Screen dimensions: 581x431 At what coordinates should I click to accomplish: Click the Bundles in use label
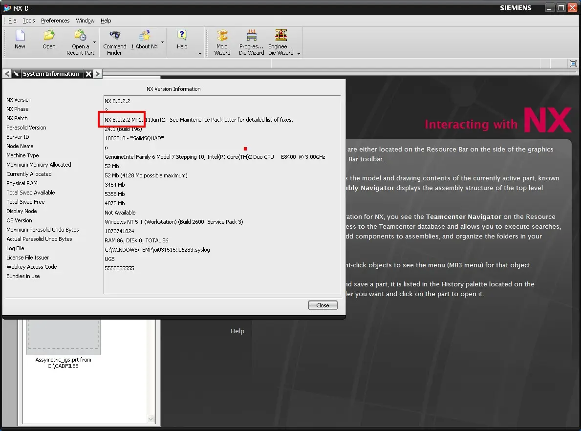click(x=23, y=276)
